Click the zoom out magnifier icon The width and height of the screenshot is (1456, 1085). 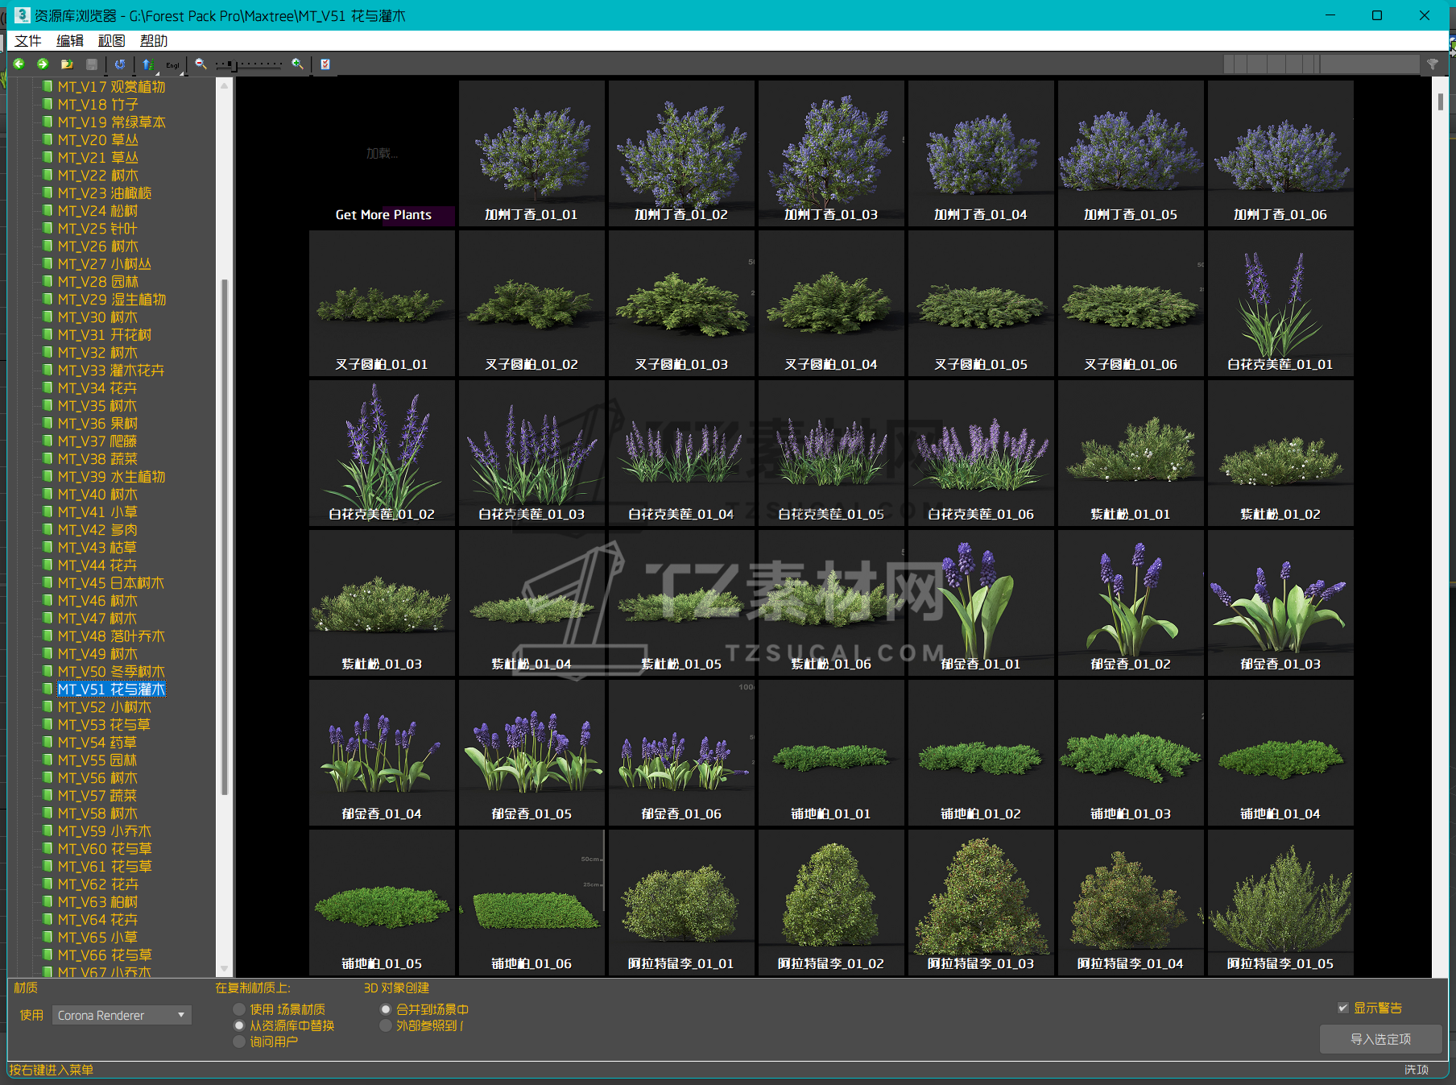coord(201,64)
